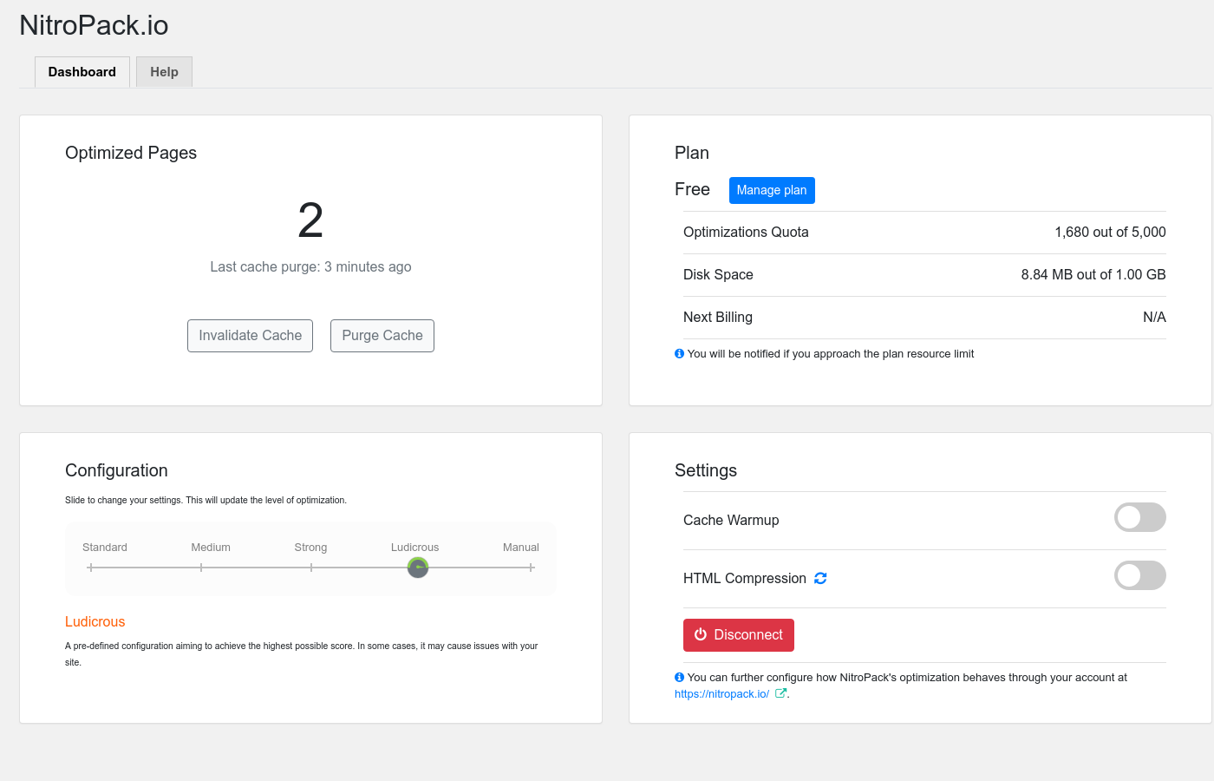The height and width of the screenshot is (781, 1214).
Task: Open Manage plan for the Free plan
Action: [772, 190]
